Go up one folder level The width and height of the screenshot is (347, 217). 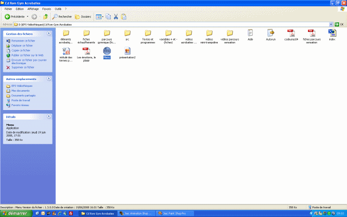pyautogui.click(x=46, y=16)
